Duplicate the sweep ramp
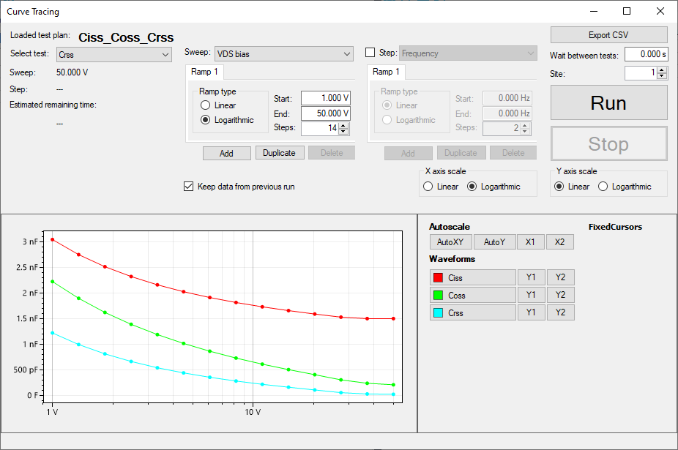The image size is (678, 450). click(x=279, y=153)
